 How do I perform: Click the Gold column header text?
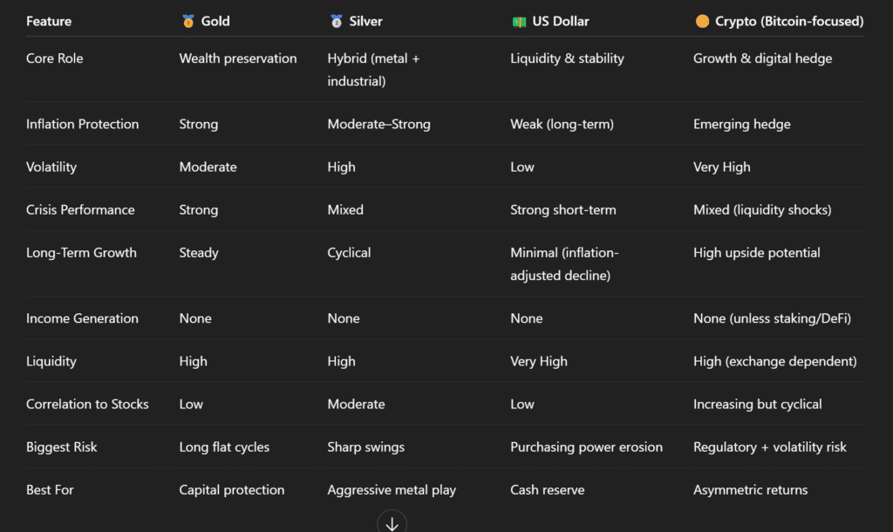[215, 21]
